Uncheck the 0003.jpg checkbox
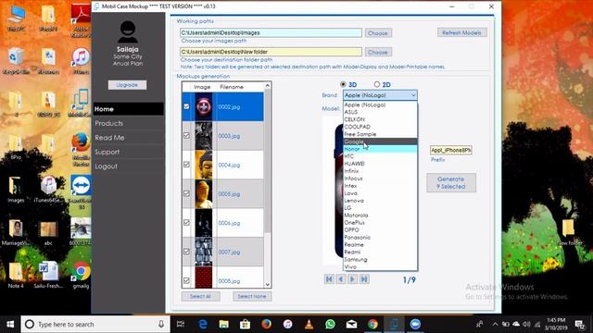This screenshot has height=333, width=593. (x=186, y=136)
